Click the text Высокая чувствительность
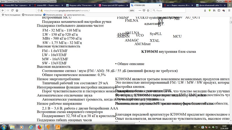This screenshot has height=130, width=232. (59, 46)
